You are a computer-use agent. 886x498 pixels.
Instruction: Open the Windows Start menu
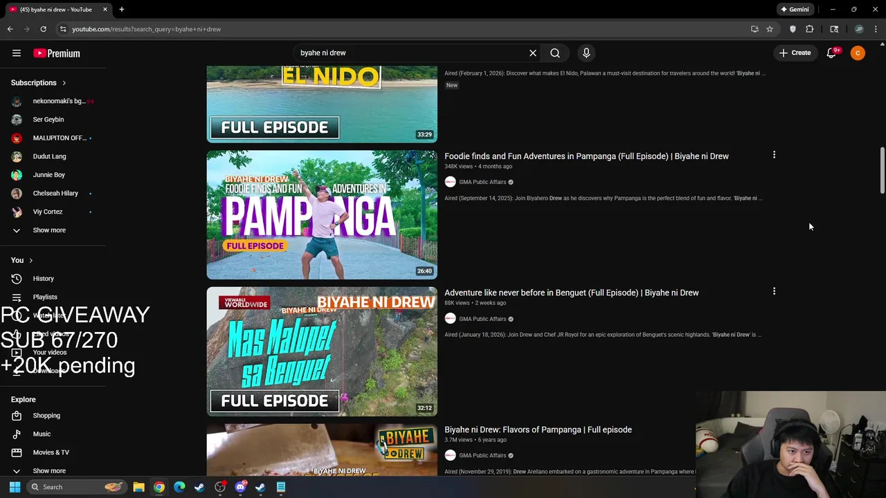pyautogui.click(x=15, y=487)
